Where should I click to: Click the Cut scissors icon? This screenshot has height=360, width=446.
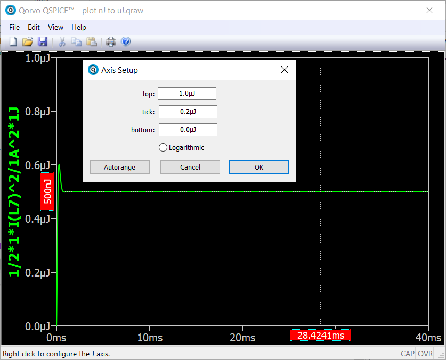click(62, 41)
